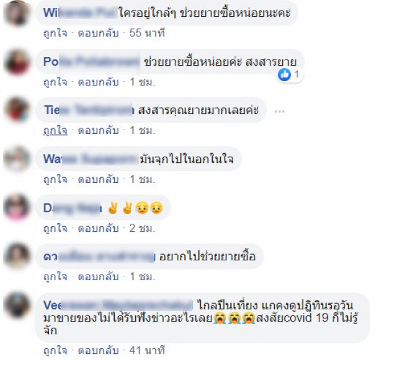Viewport: 397px width, 365px height.
Task: Click the reaction count 1 beside thumbs-up
Action: click(297, 74)
